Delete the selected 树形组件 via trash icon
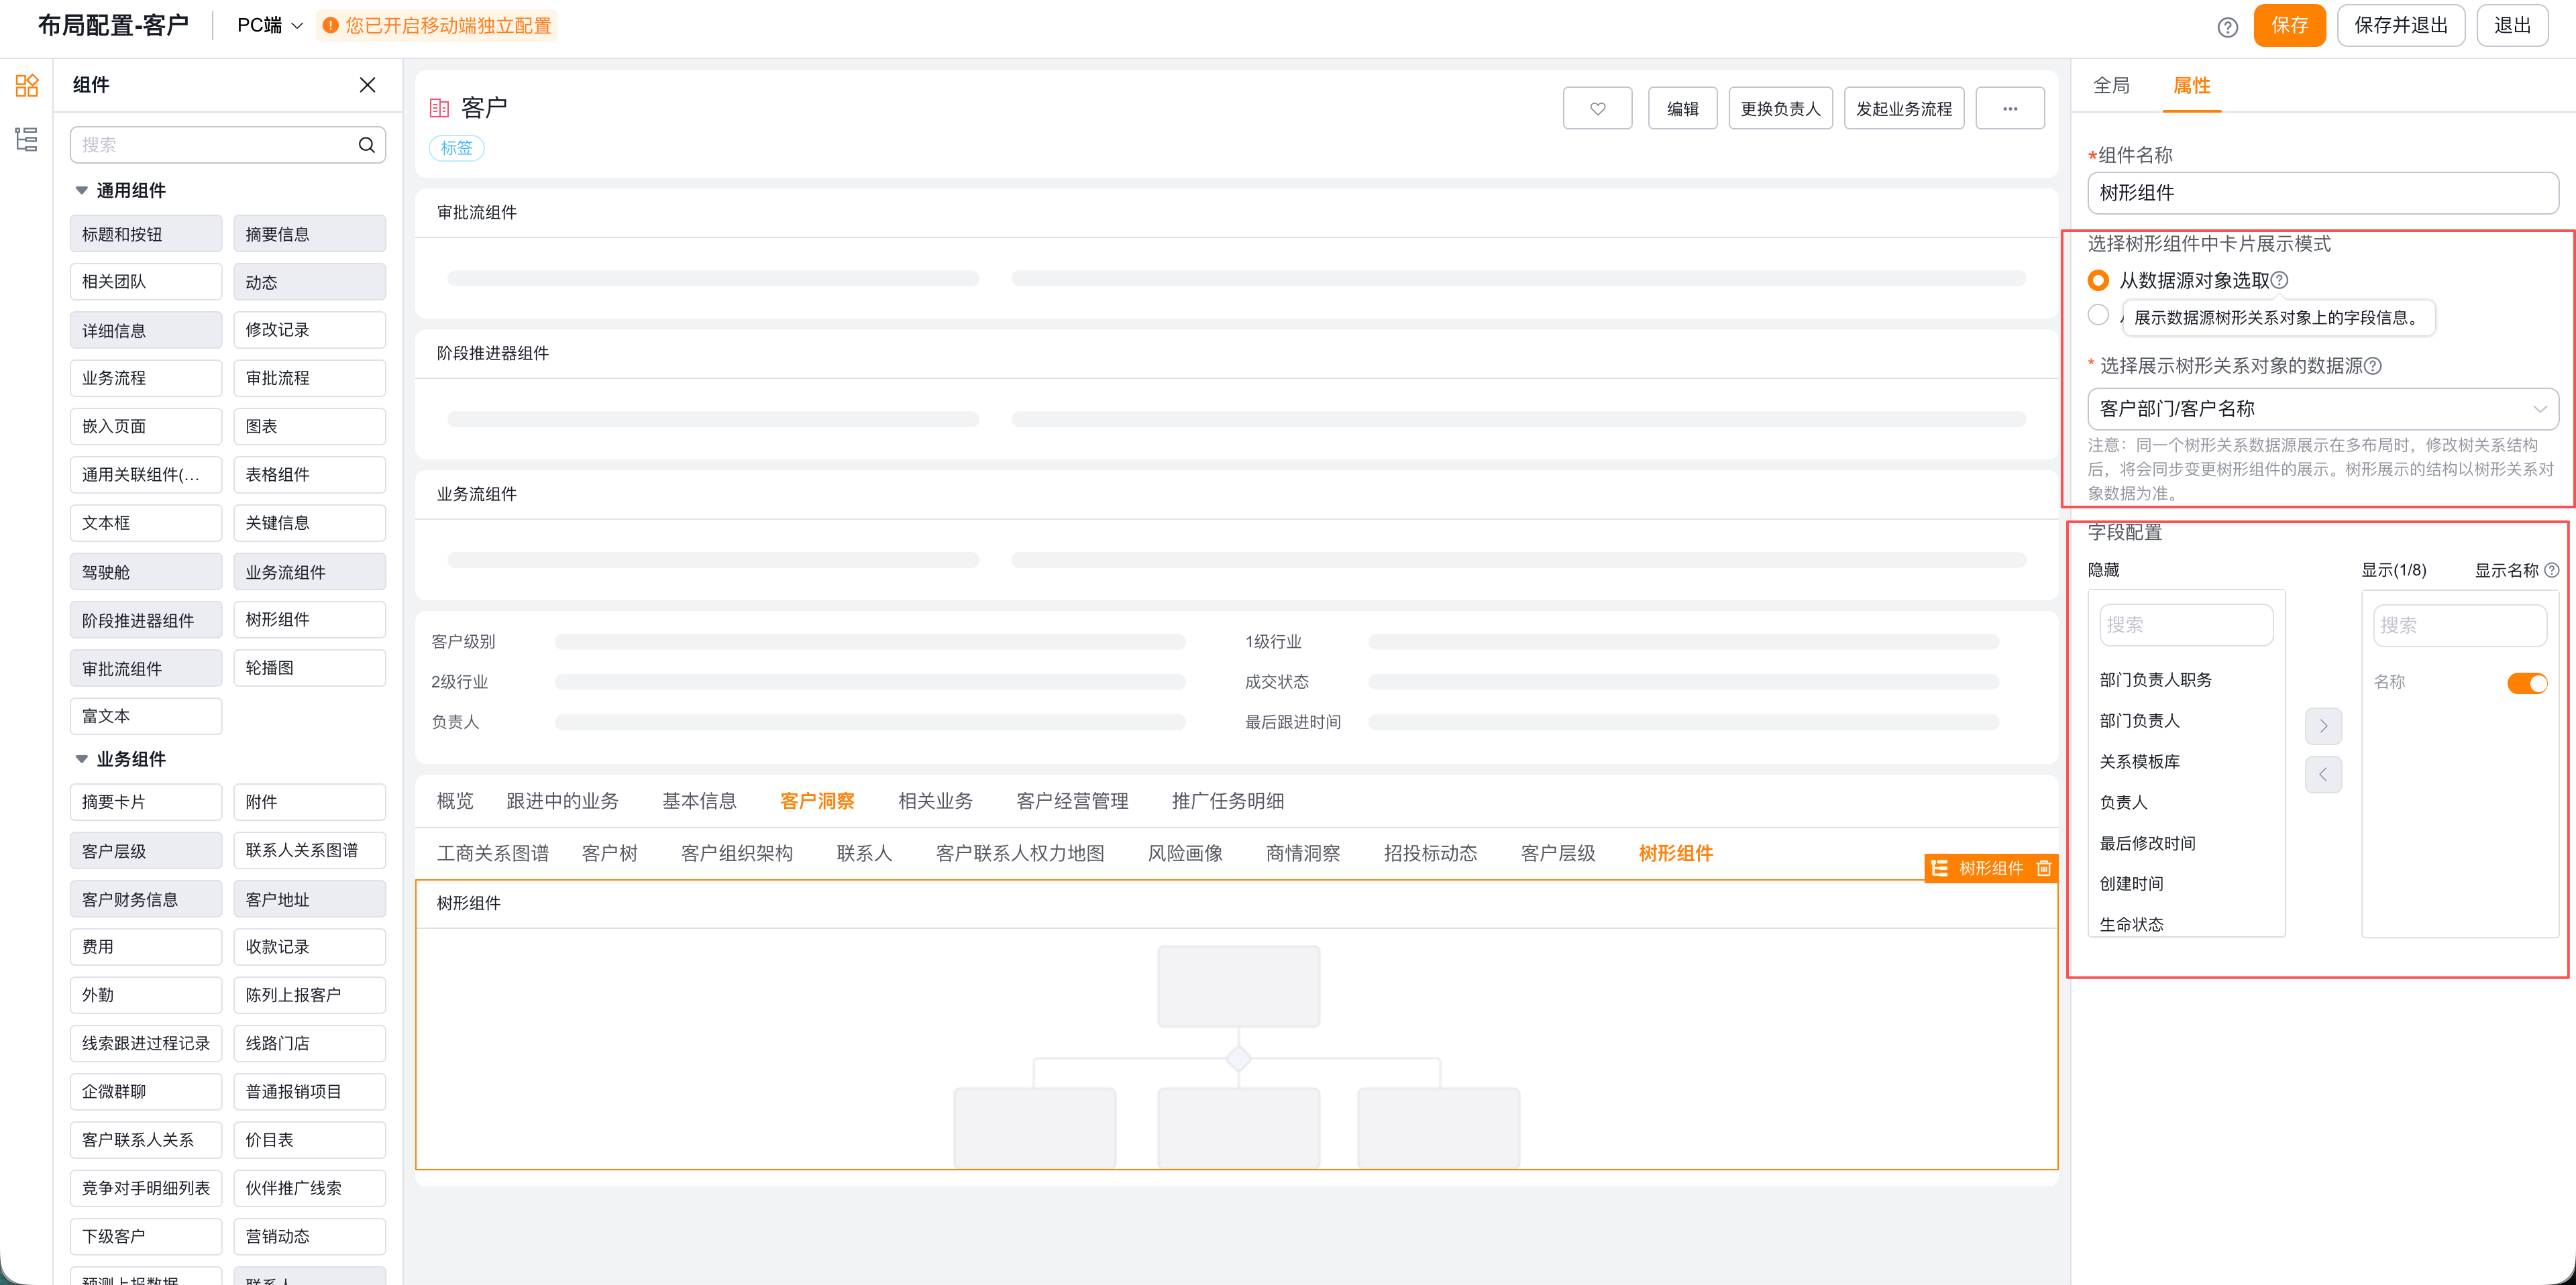This screenshot has height=1285, width=2576. [x=2044, y=868]
